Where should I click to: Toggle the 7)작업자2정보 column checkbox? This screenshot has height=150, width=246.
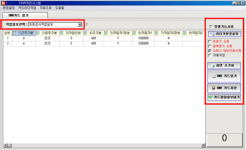coord(157,33)
